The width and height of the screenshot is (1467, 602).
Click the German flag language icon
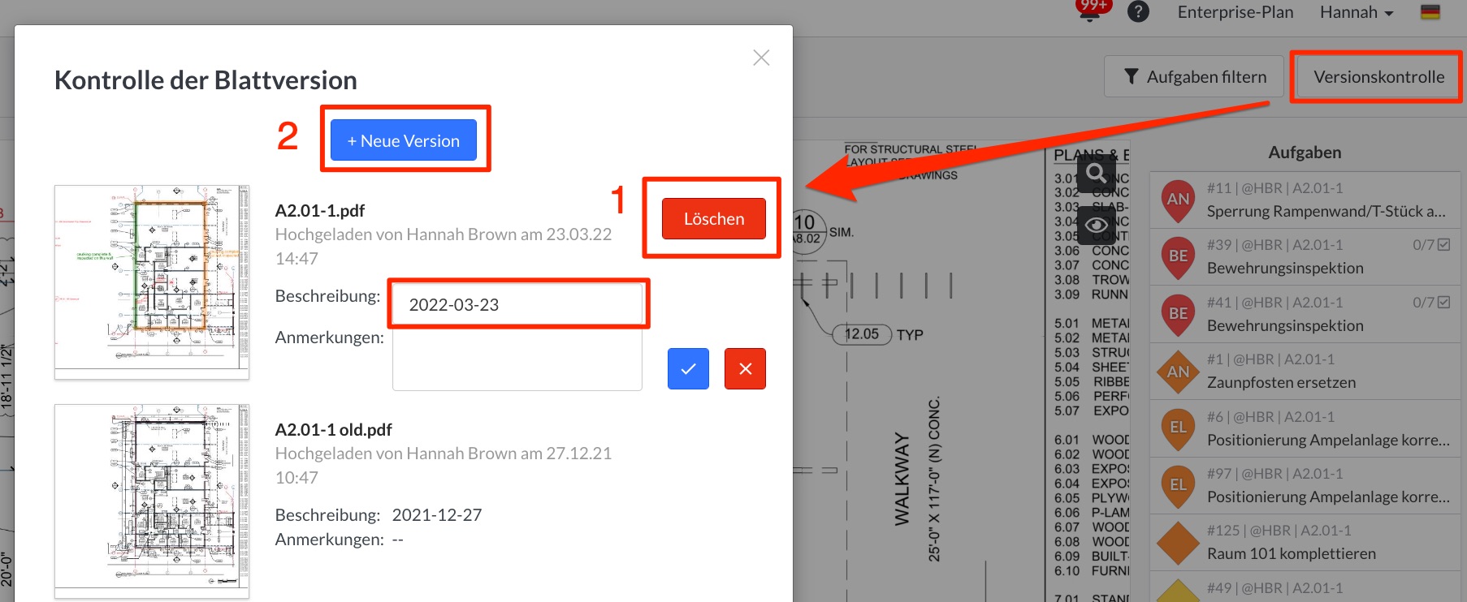point(1430,12)
